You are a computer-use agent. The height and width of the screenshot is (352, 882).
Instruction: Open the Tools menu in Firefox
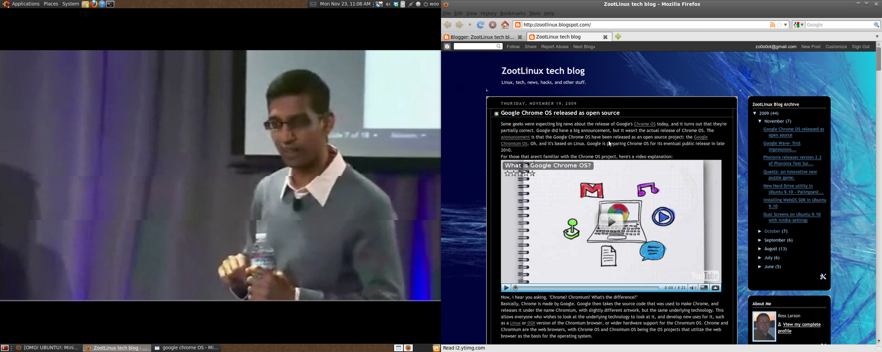[535, 13]
